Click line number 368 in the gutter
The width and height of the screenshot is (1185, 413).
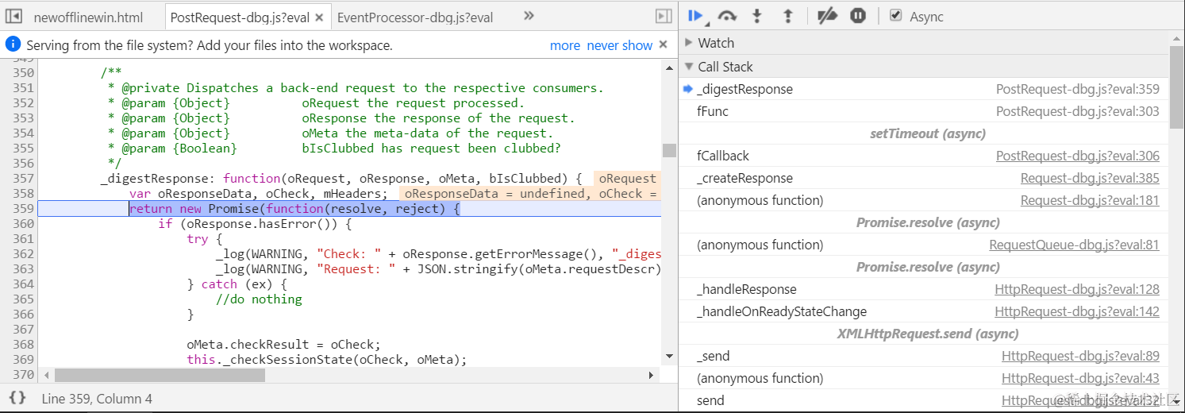[23, 345]
